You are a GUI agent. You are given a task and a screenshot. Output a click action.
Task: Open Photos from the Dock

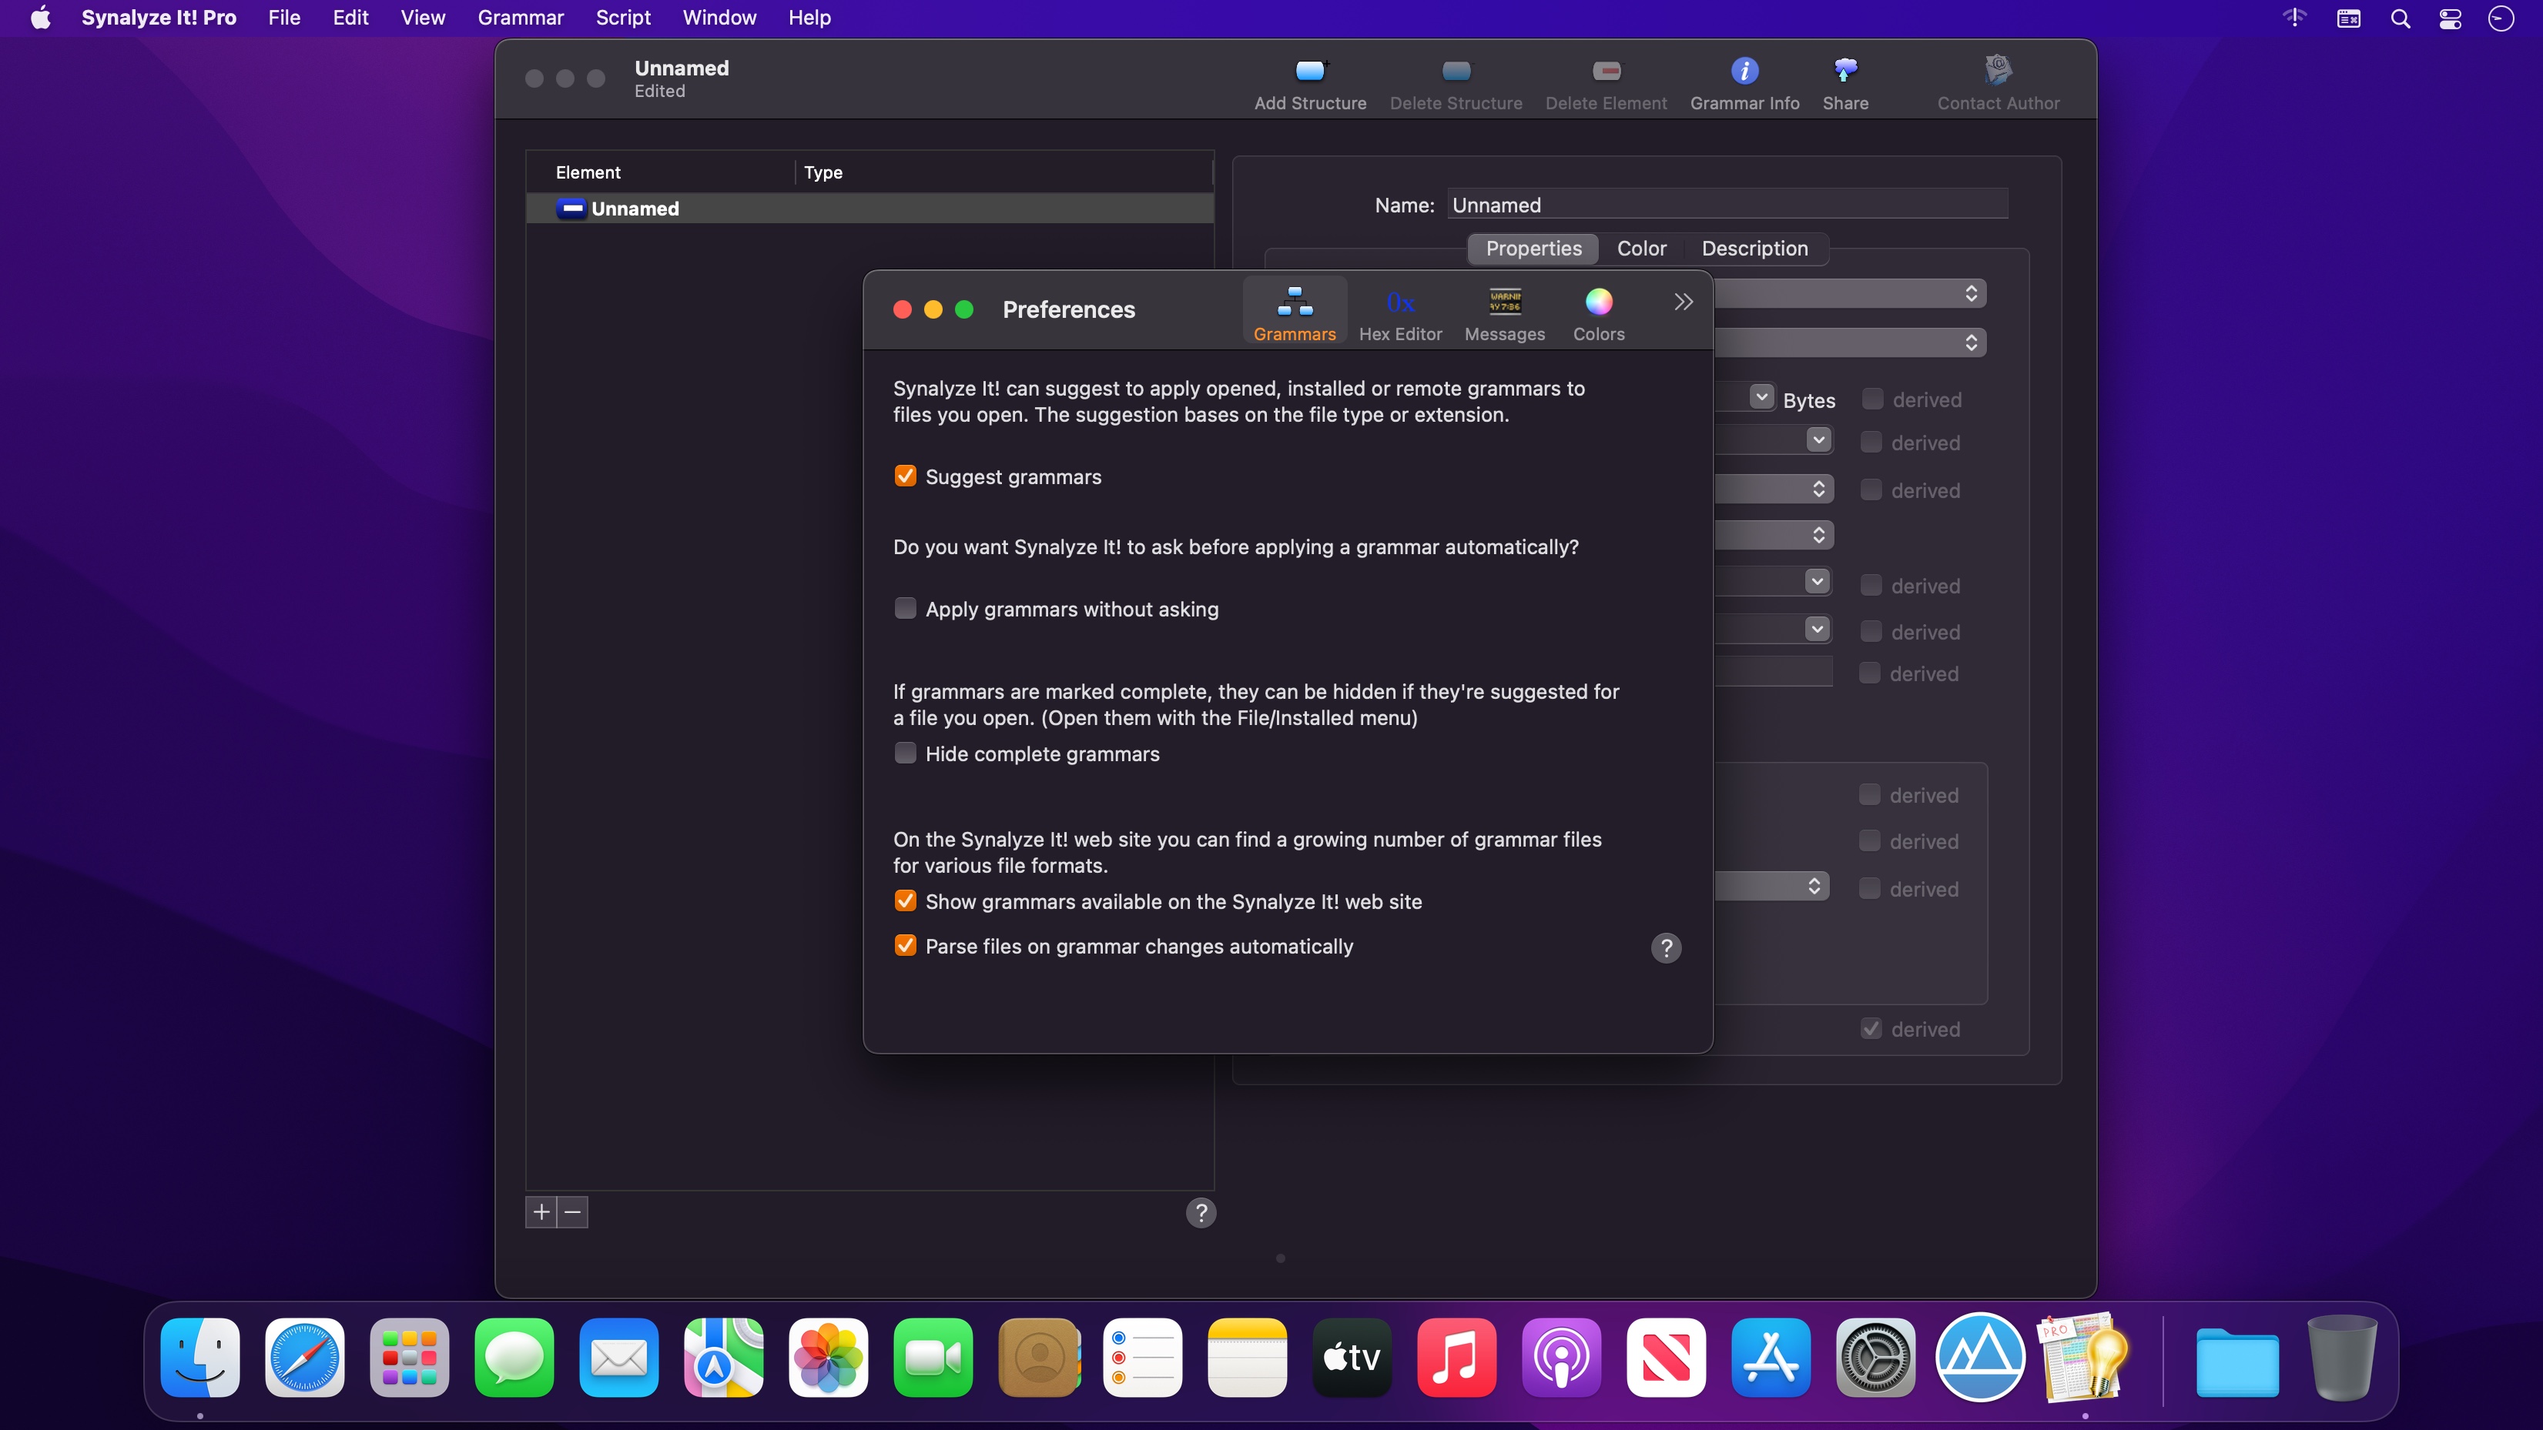coord(828,1358)
